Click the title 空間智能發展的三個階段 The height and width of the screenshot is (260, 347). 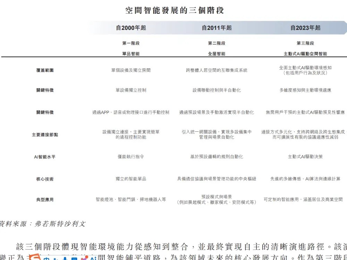click(x=175, y=10)
